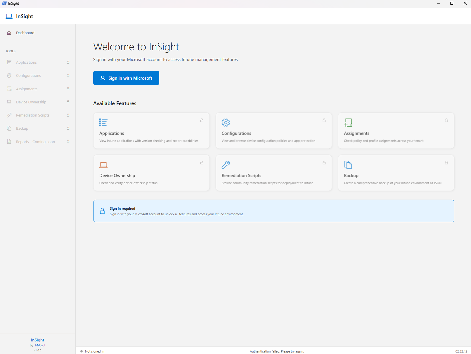
Task: Open the Applications feature card title
Action: point(112,133)
